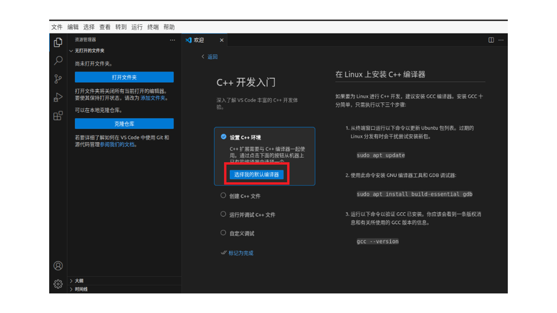Open the Run and Debug view icon
This screenshot has height=313, width=557.
click(x=58, y=97)
